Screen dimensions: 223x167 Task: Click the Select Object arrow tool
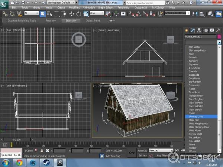click(43, 14)
